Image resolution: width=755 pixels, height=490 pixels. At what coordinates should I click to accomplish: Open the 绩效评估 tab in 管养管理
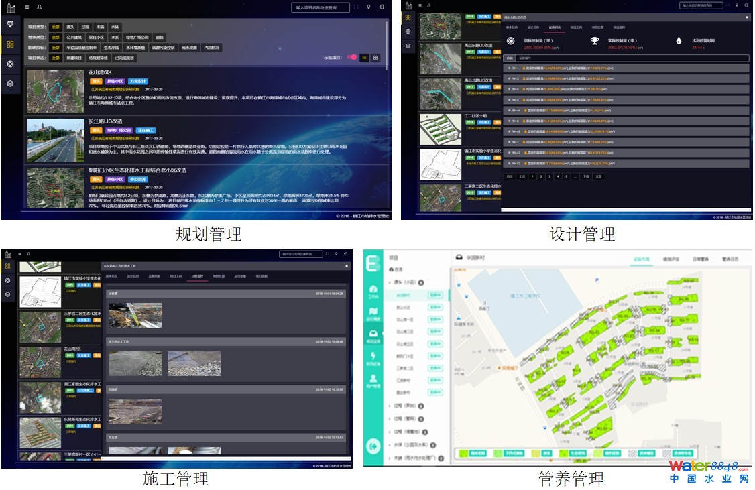point(671,258)
